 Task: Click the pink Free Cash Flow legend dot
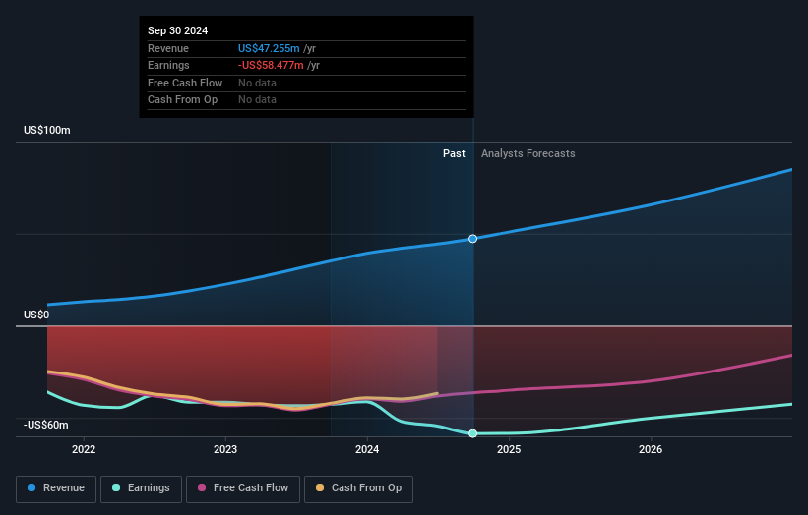pyautogui.click(x=202, y=487)
